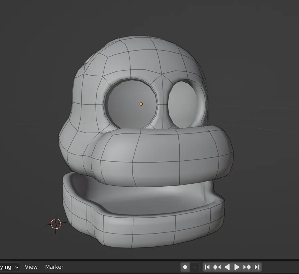Click the 3D cursor in viewport
The image size is (299, 274).
56,224
